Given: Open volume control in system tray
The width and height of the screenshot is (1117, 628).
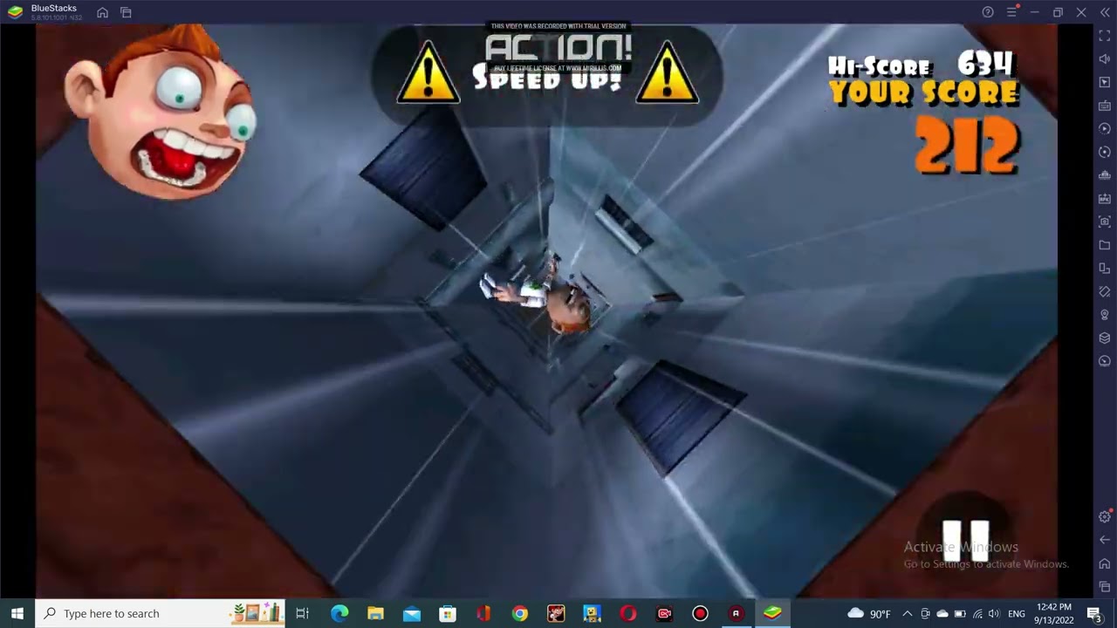Looking at the screenshot, I should coord(993,613).
